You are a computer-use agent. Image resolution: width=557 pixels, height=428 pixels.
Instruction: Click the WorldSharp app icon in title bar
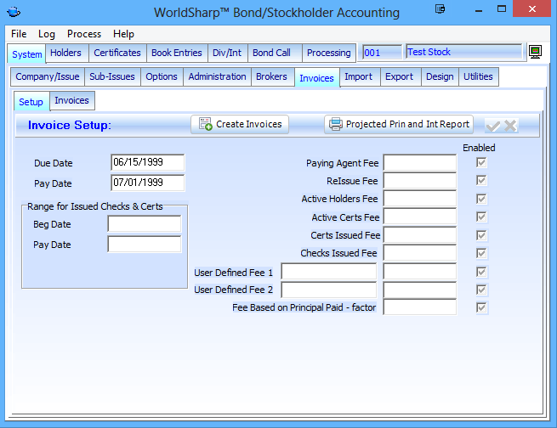coord(15,12)
